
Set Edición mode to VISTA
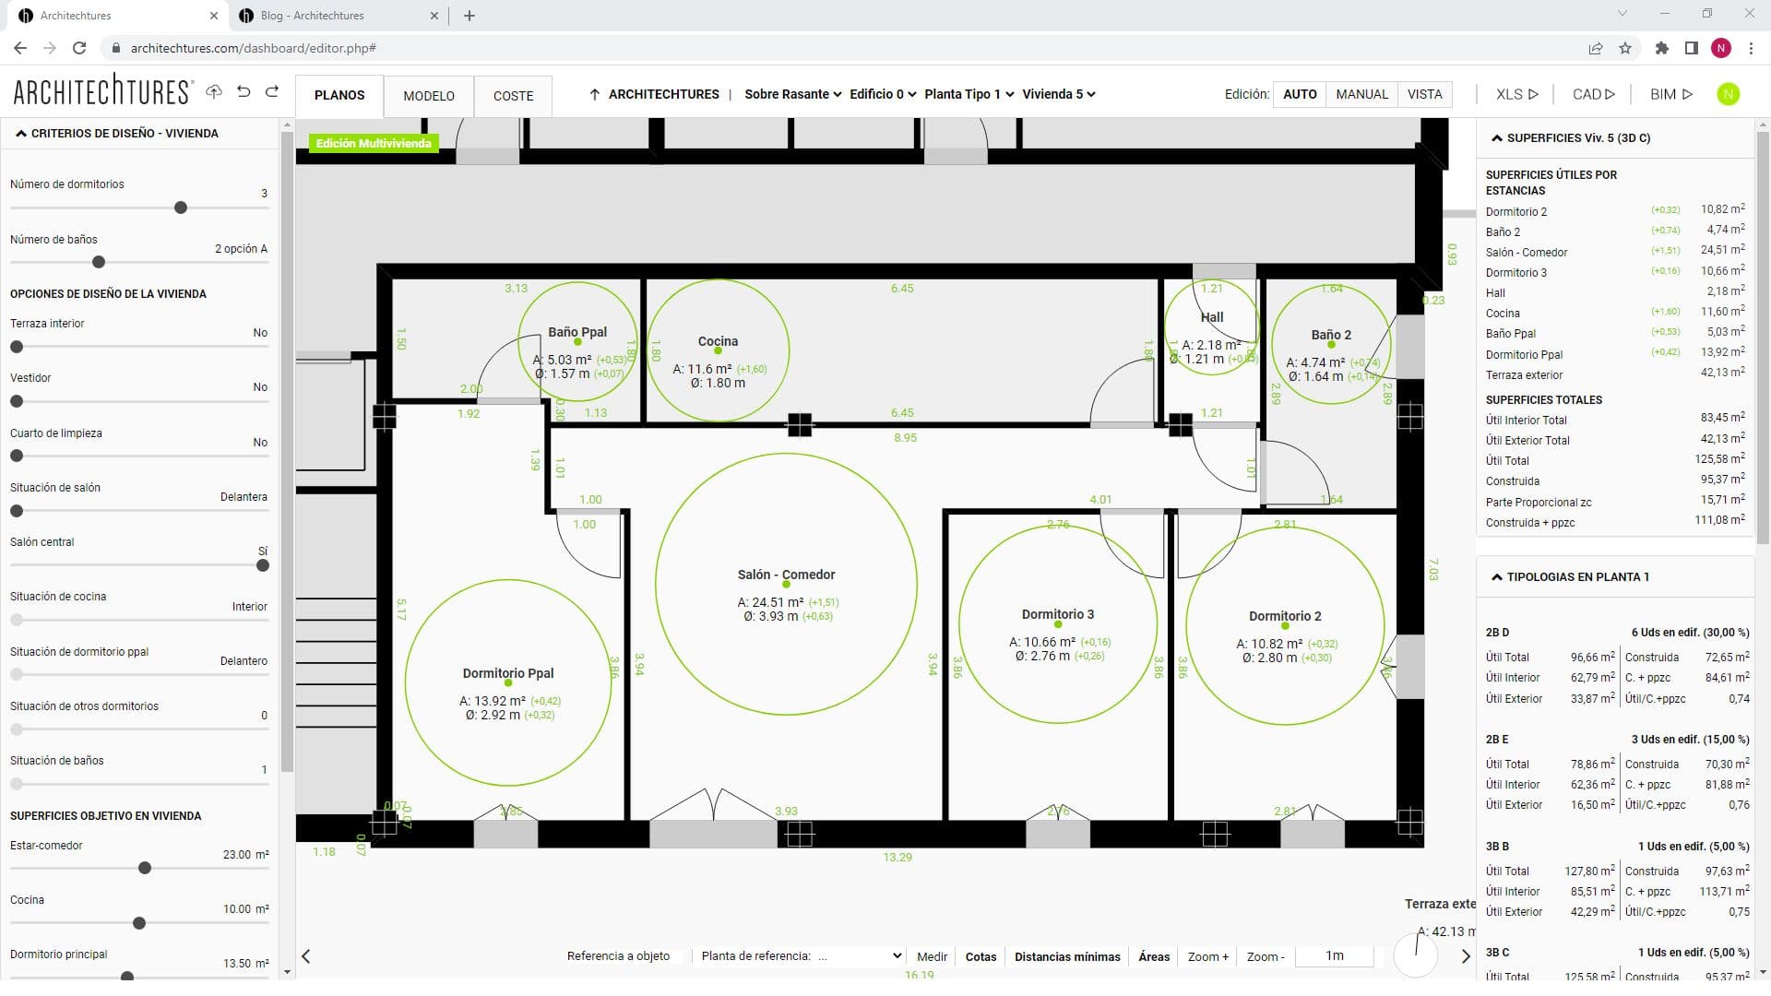pyautogui.click(x=1425, y=94)
